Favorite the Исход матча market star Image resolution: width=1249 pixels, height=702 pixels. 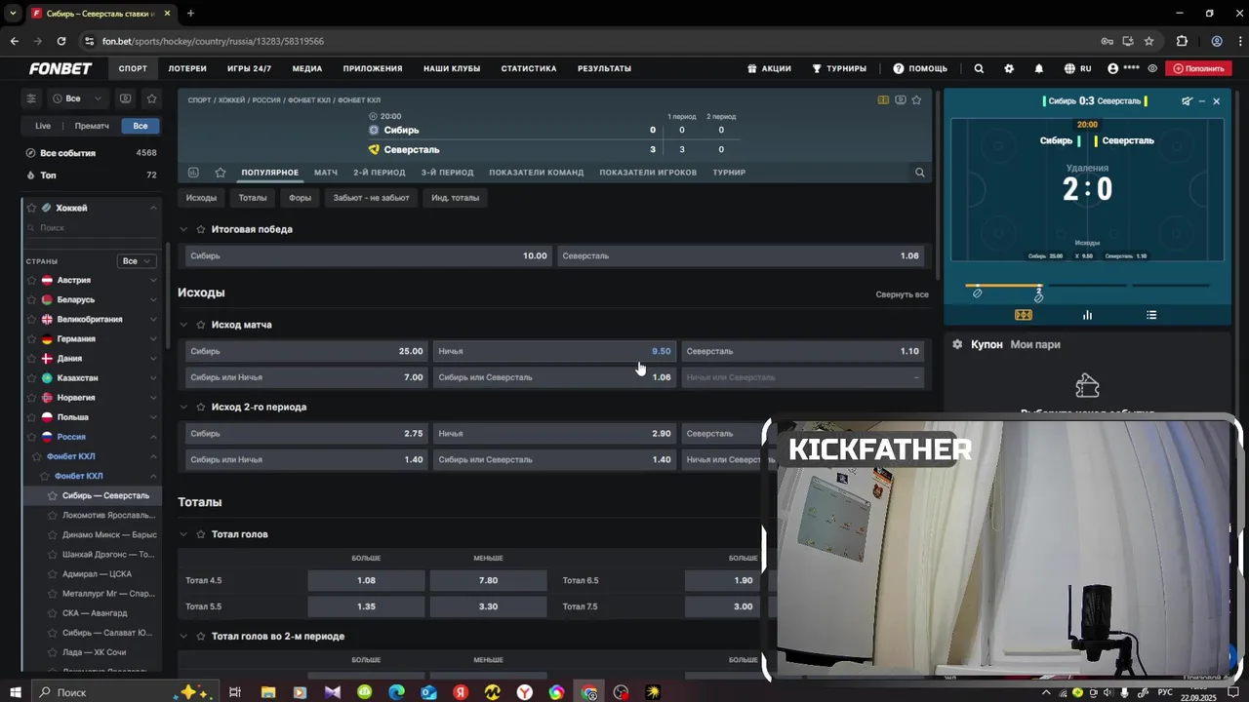coord(201,325)
